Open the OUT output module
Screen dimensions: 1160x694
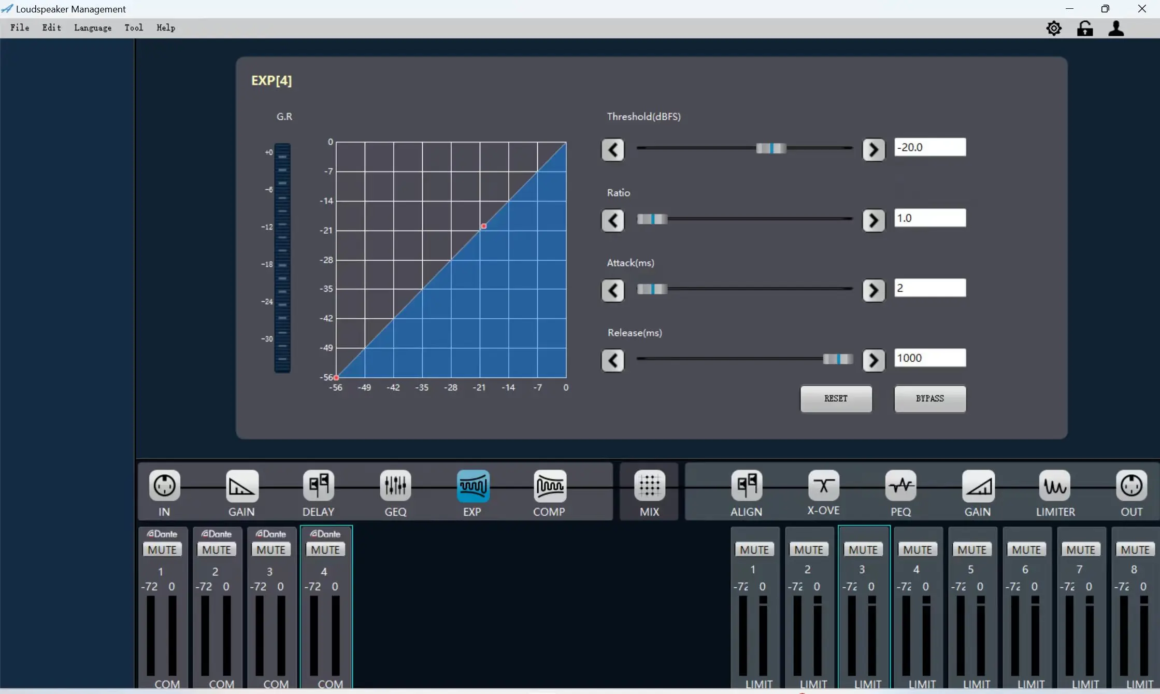coord(1132,486)
